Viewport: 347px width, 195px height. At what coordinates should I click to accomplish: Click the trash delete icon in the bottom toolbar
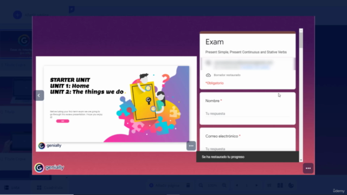tap(188, 185)
